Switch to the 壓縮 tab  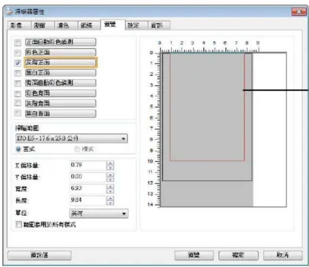42,25
